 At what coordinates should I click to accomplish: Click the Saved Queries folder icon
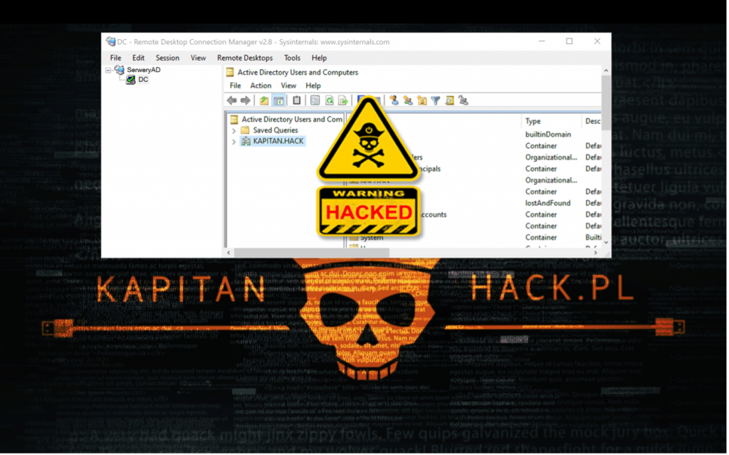coord(246,130)
